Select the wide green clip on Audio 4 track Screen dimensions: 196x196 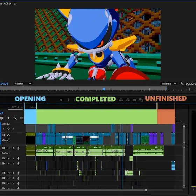[130, 173]
